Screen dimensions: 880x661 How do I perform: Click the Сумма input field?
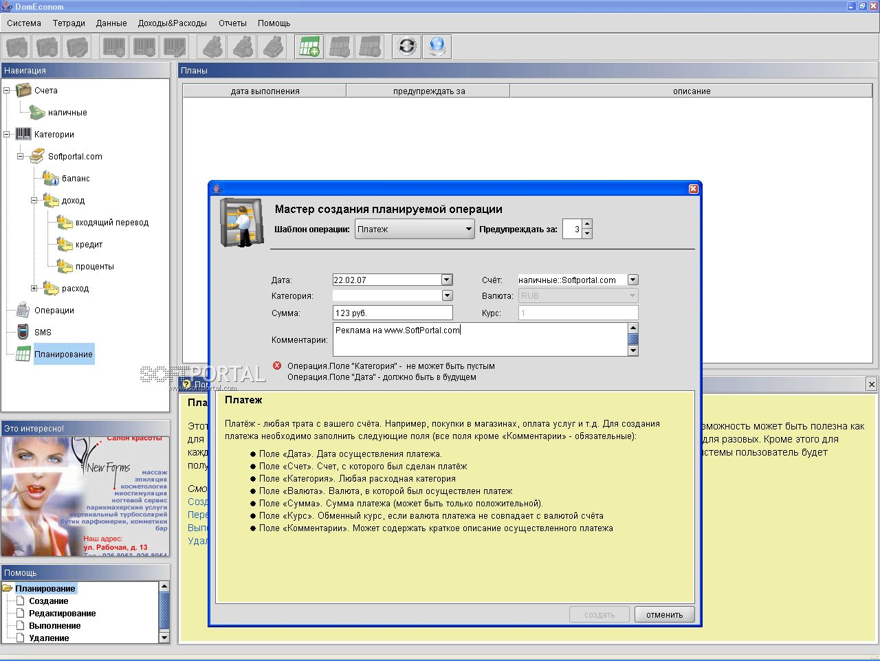coord(393,313)
